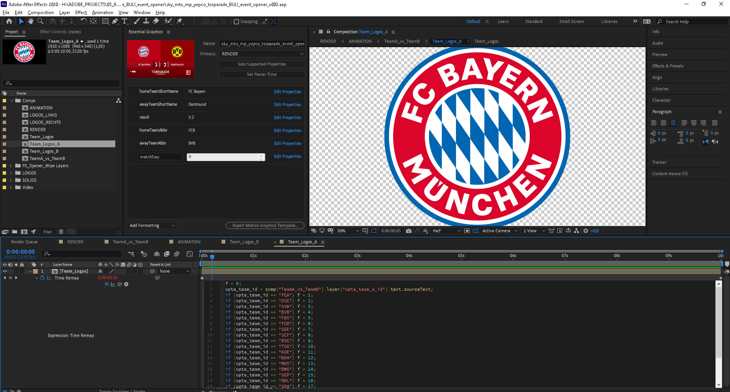
Task: Select the Pen tool
Action: pos(115,21)
